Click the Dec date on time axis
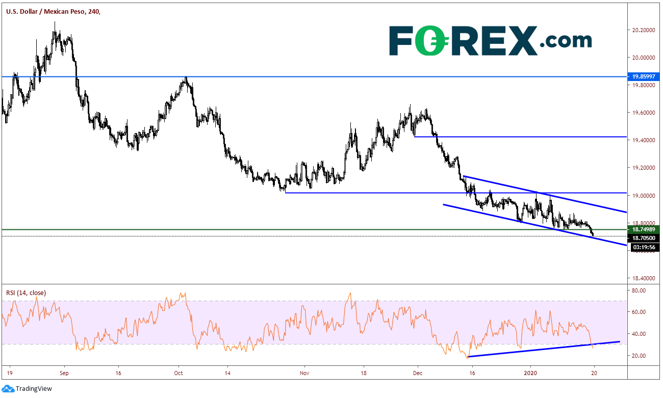Image resolution: width=663 pixels, height=398 pixels. tap(417, 373)
